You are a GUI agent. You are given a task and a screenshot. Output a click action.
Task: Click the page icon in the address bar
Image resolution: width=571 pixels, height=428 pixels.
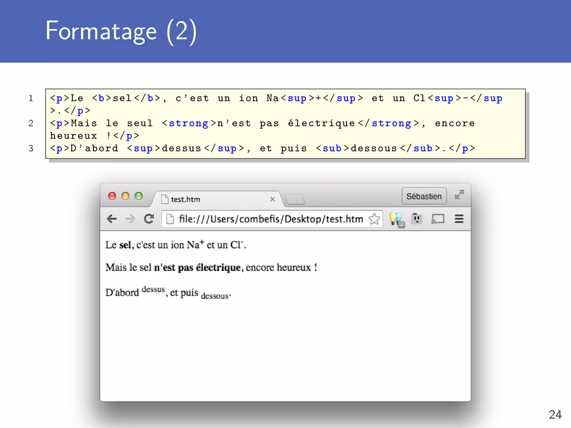point(170,219)
